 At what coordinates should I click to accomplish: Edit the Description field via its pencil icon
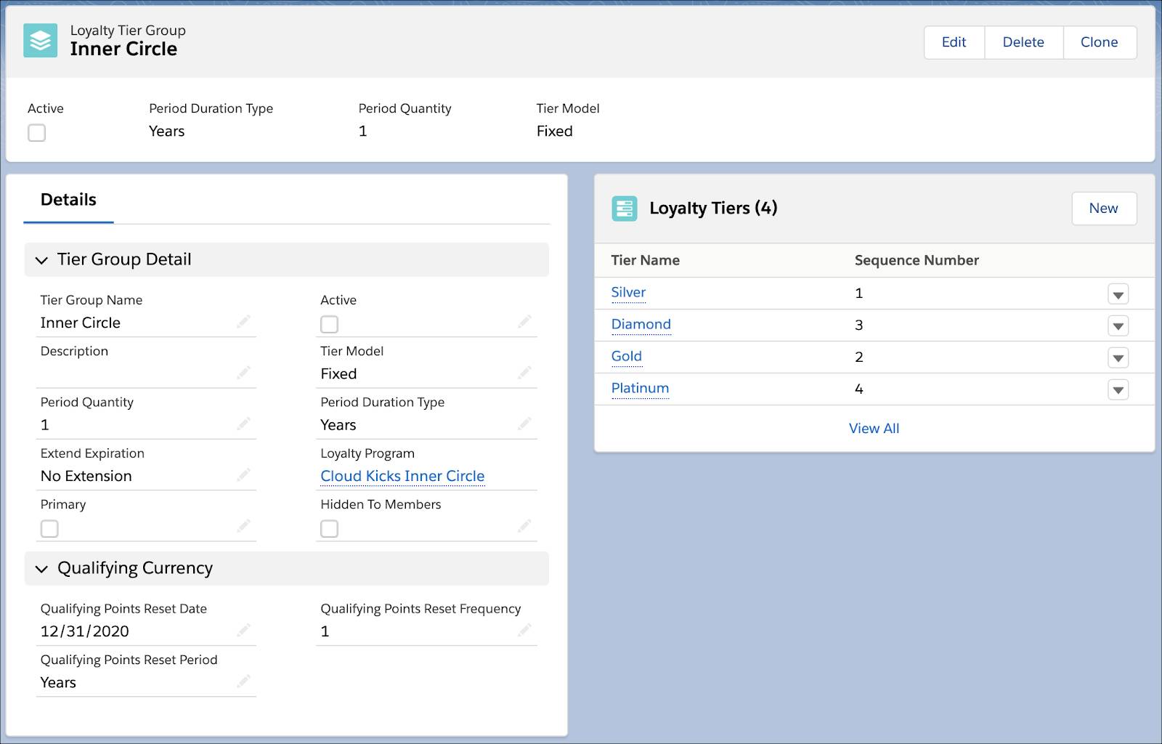coord(244,373)
